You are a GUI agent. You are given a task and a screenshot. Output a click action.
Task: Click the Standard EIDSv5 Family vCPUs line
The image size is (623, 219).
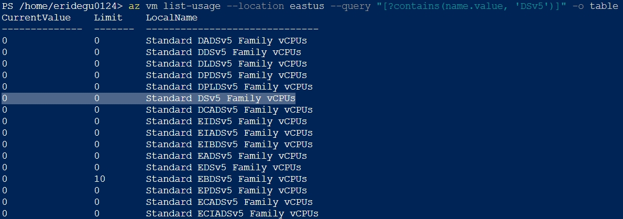(x=226, y=122)
